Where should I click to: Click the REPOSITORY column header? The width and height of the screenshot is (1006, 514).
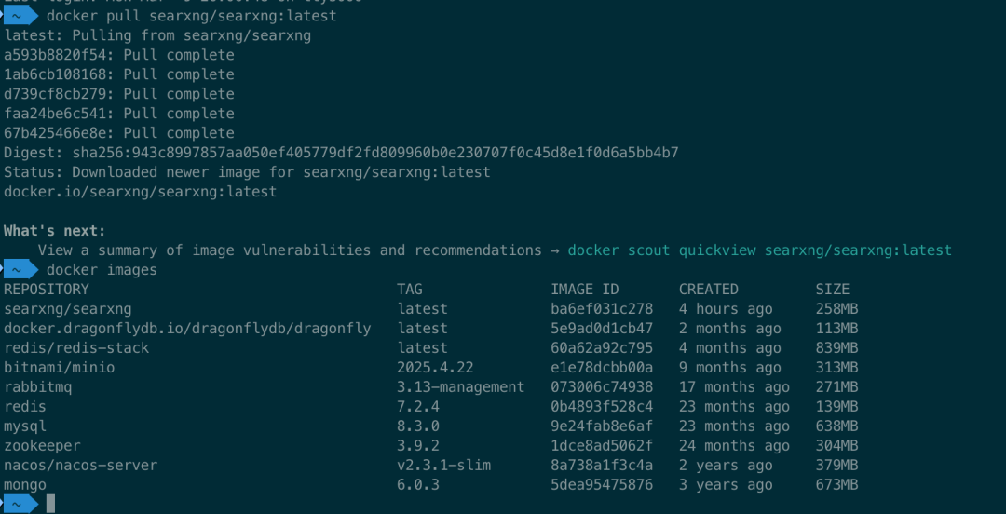(47, 290)
